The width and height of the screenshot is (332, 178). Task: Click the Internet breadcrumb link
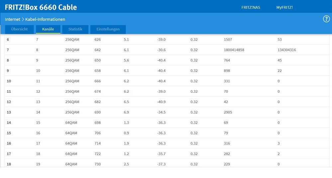pos(13,19)
